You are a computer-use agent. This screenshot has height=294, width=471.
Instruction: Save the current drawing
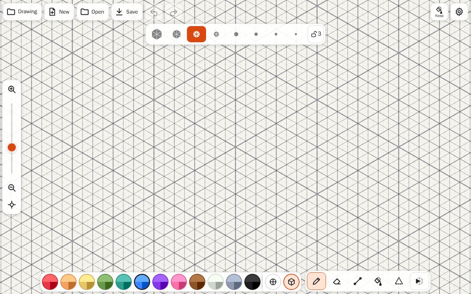(127, 12)
